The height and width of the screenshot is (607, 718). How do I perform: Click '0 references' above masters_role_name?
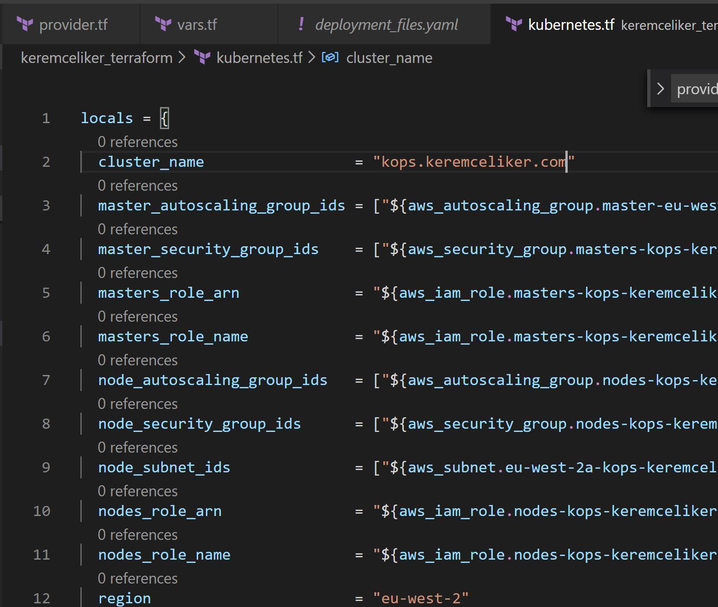[137, 317]
